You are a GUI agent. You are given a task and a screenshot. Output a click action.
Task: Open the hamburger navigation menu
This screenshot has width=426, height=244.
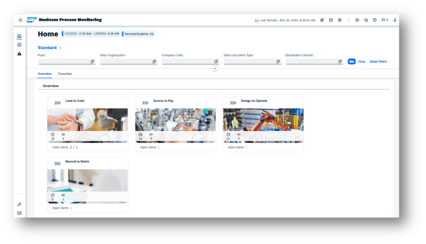20,20
